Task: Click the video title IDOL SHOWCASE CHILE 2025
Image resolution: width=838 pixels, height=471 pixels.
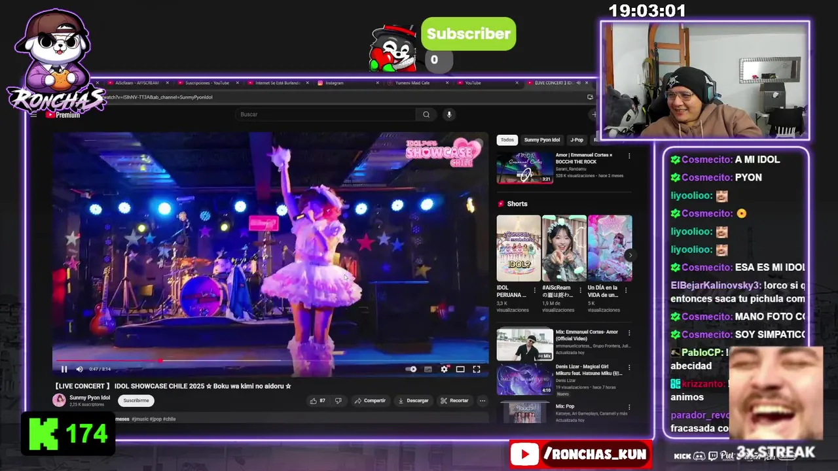Action: pyautogui.click(x=173, y=386)
